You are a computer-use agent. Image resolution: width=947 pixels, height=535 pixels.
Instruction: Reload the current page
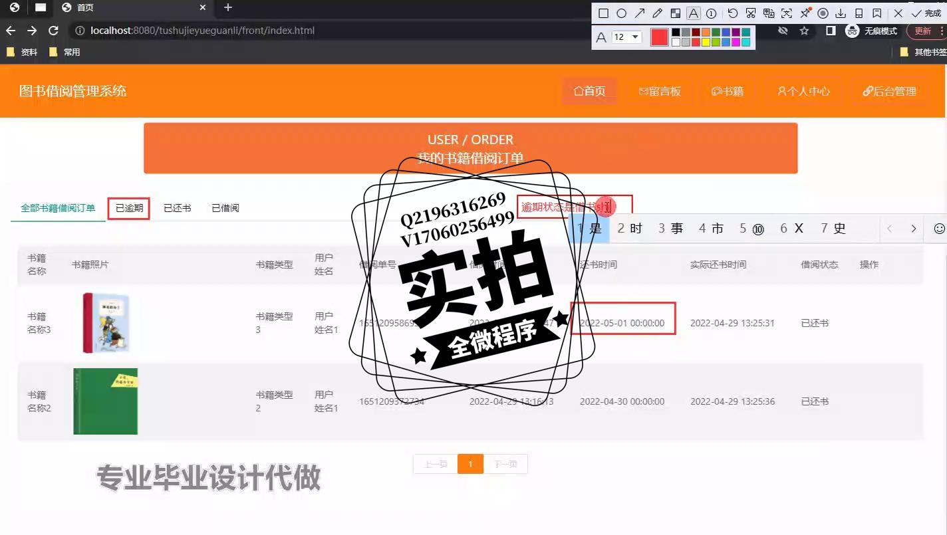[x=54, y=31]
